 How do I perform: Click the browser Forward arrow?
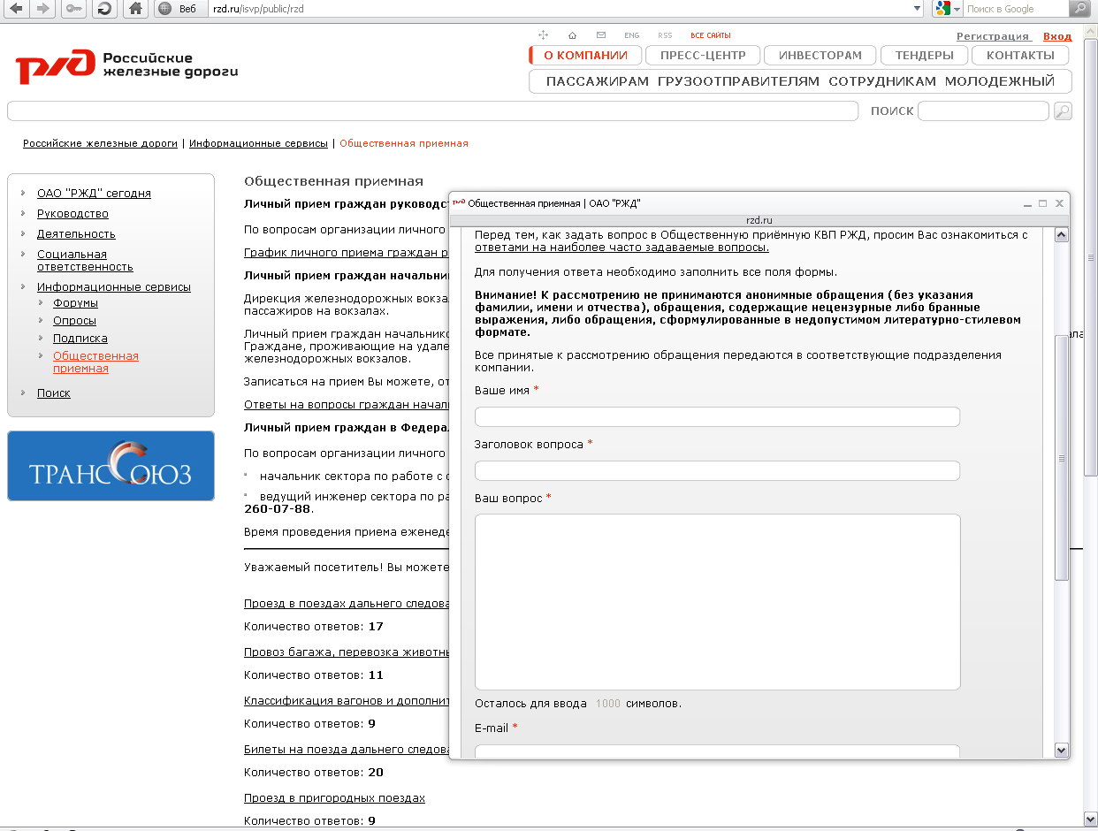[x=43, y=9]
